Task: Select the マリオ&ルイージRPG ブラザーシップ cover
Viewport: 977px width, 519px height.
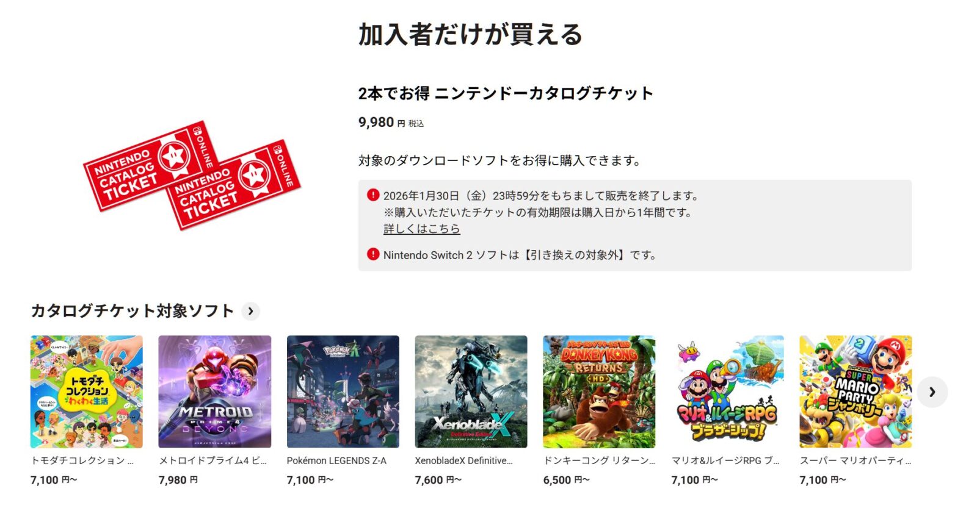Action: tap(728, 392)
